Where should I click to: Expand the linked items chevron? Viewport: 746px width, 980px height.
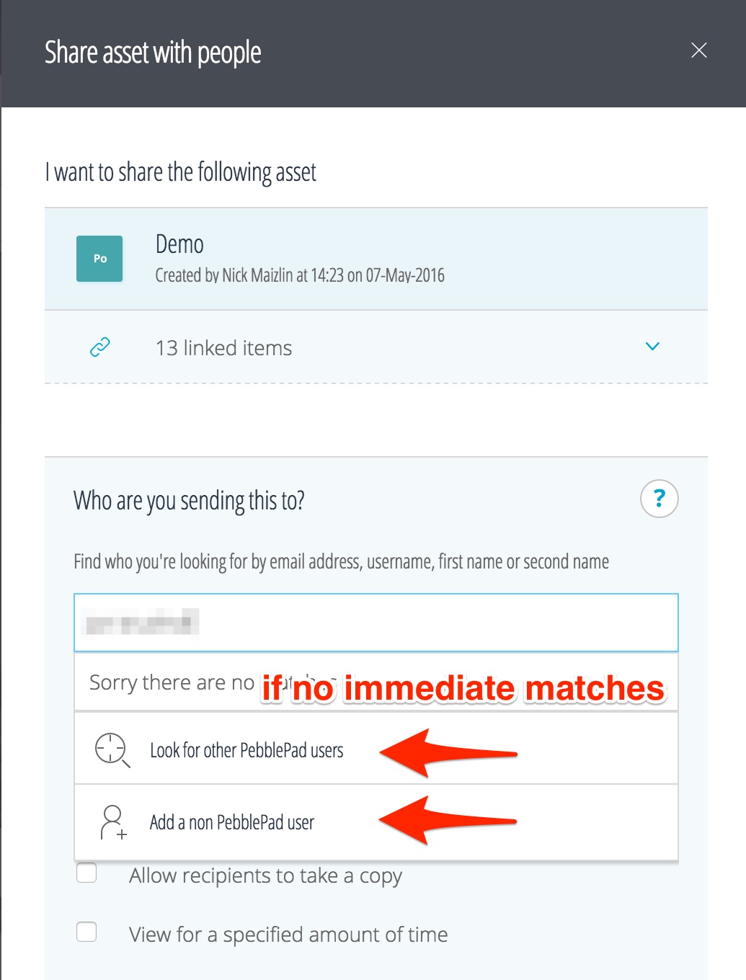click(652, 347)
